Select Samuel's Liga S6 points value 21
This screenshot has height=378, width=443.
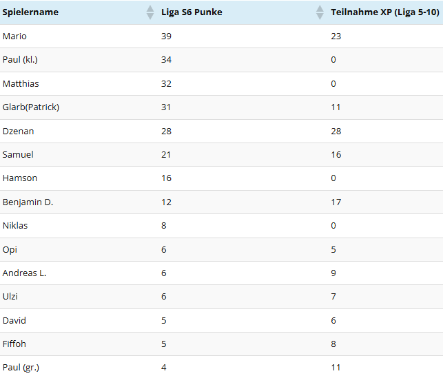tap(166, 154)
